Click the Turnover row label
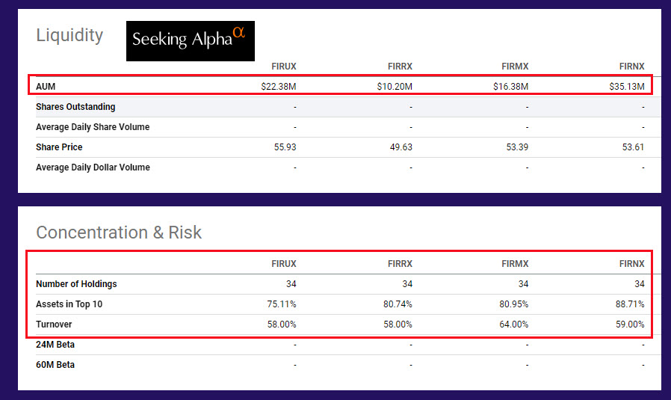This screenshot has width=671, height=400. (54, 324)
